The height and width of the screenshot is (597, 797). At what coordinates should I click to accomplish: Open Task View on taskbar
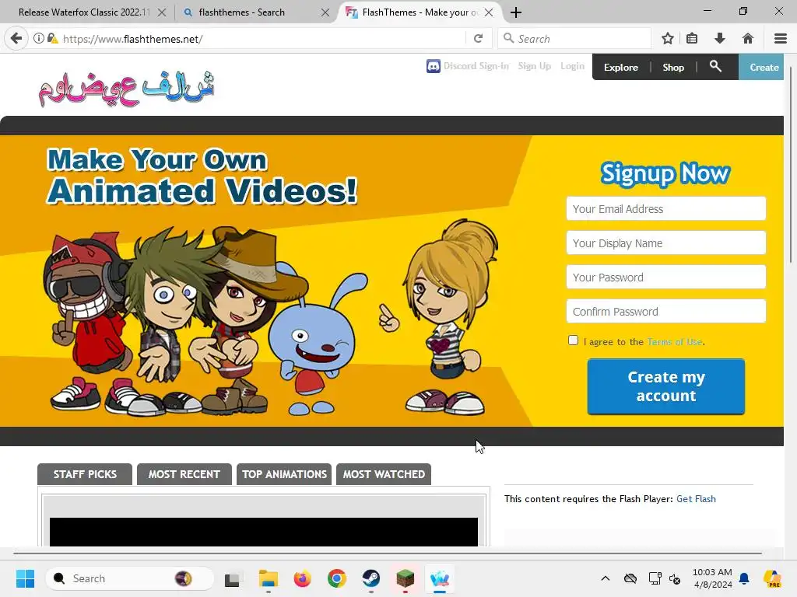pyautogui.click(x=233, y=578)
